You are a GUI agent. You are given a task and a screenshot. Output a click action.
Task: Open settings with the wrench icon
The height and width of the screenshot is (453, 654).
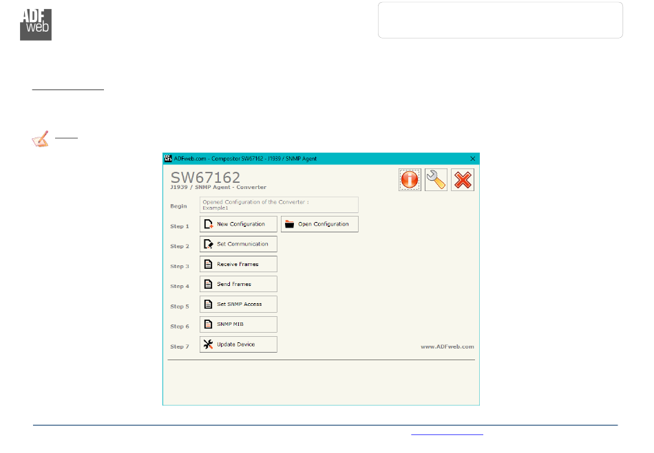tap(436, 180)
